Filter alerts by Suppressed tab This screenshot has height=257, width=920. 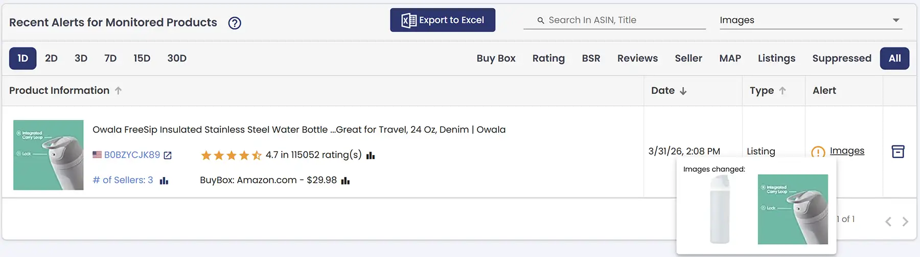pos(841,58)
